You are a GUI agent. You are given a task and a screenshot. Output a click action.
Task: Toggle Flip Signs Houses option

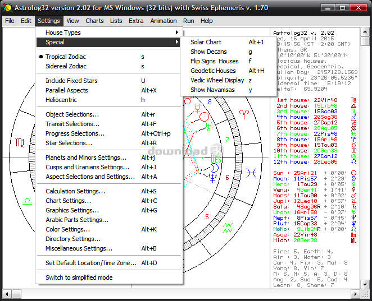tap(228, 61)
